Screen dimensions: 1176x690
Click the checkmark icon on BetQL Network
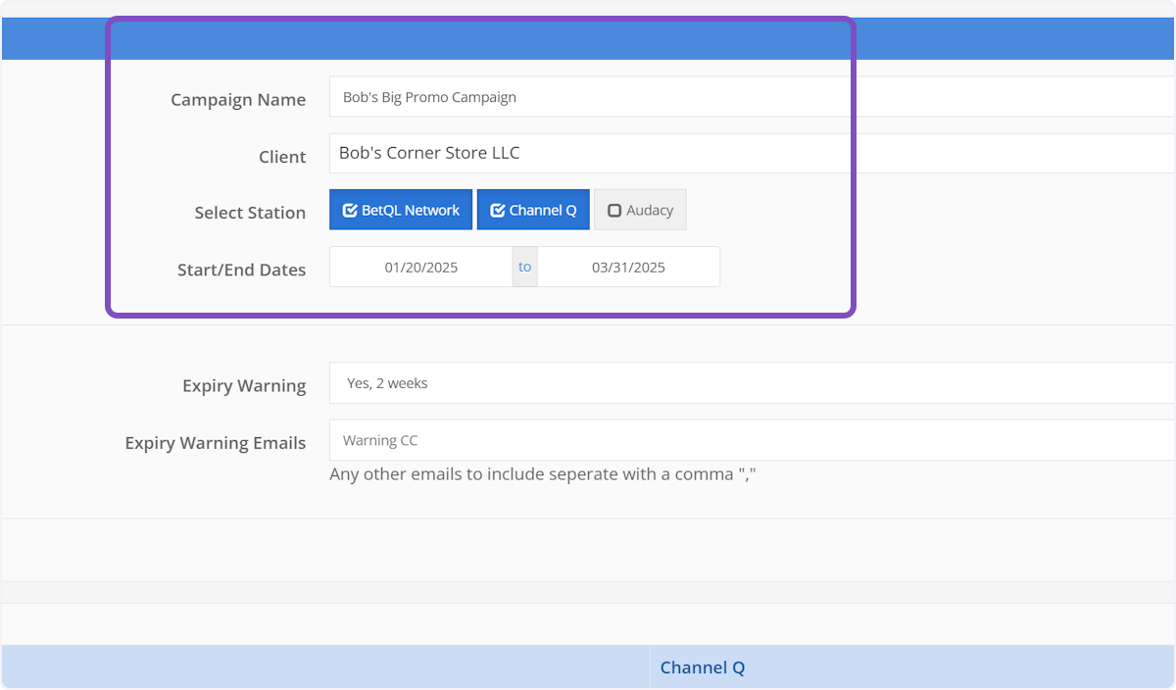point(350,211)
